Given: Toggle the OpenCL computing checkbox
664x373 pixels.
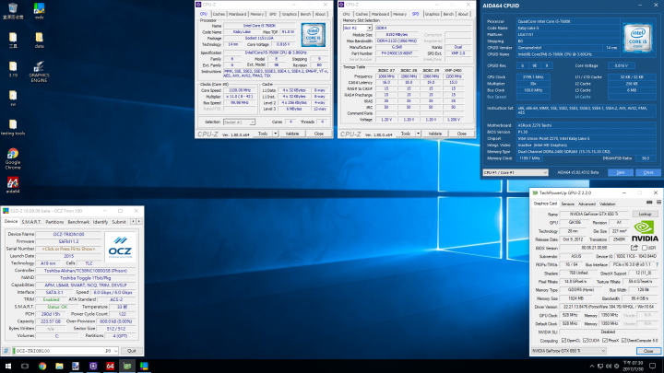Looking at the screenshot, I should (563, 340).
